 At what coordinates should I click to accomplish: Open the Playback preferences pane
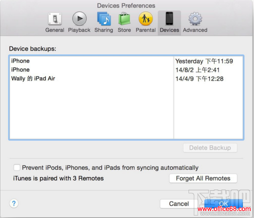click(x=79, y=22)
